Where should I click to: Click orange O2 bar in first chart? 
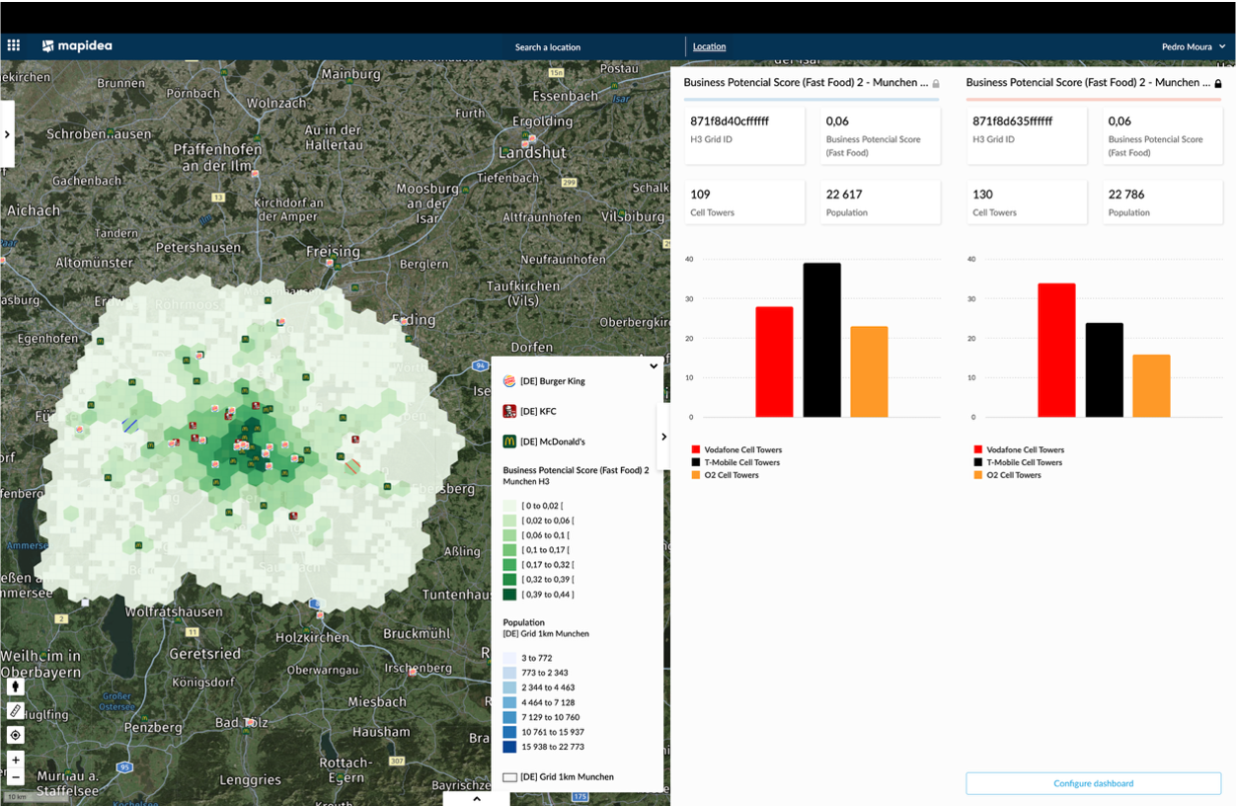870,371
